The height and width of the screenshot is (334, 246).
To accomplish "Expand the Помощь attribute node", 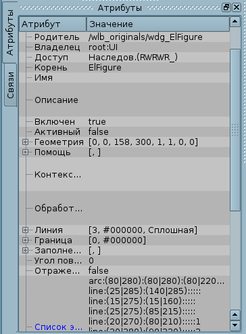I will 25,152.
